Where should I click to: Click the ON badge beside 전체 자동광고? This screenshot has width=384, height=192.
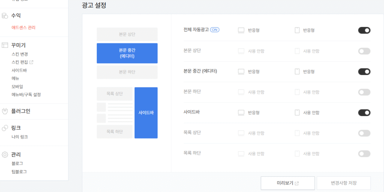[214, 30]
